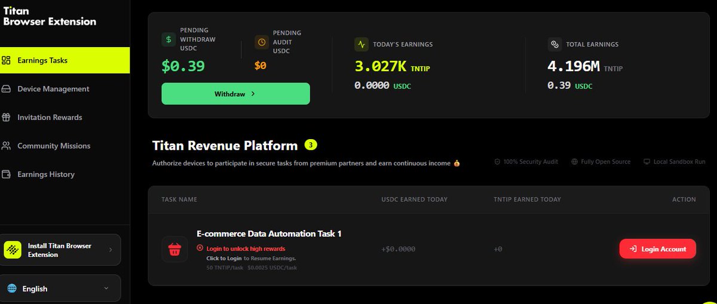The height and width of the screenshot is (304, 717).
Task: Click the red error icon beside Login to unlock
Action: coord(200,248)
